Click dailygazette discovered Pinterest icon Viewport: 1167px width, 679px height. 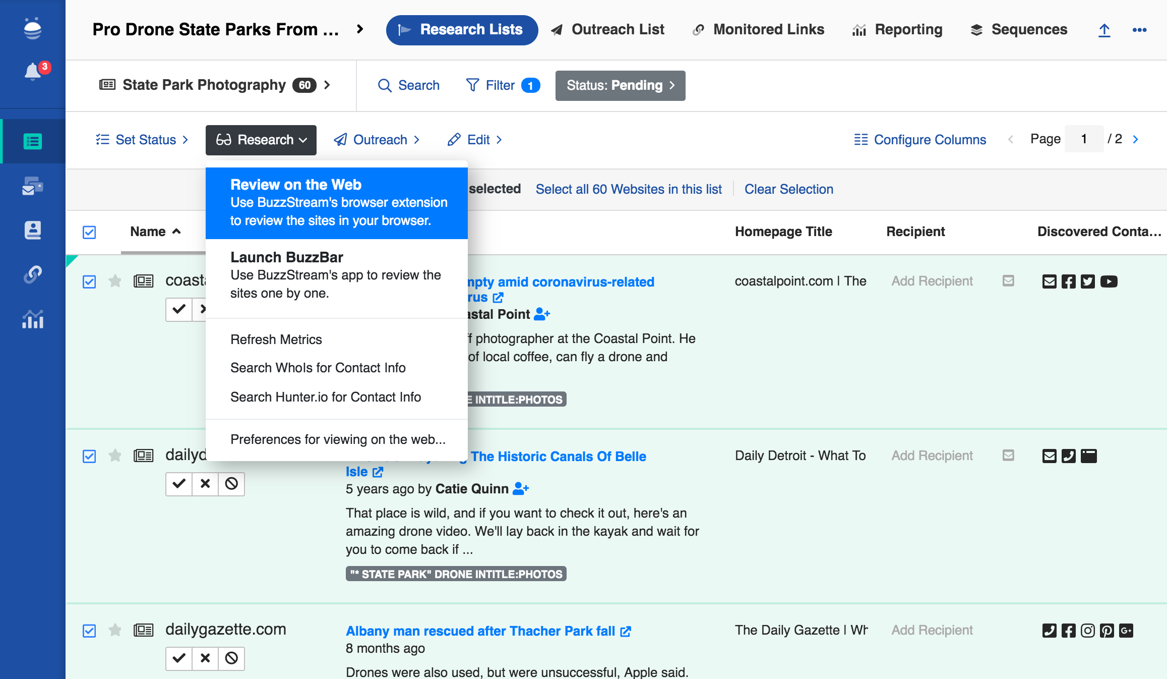pyautogui.click(x=1107, y=631)
